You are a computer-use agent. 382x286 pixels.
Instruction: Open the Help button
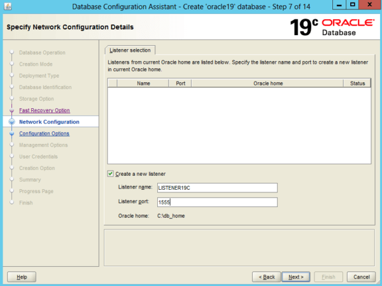(x=22, y=277)
